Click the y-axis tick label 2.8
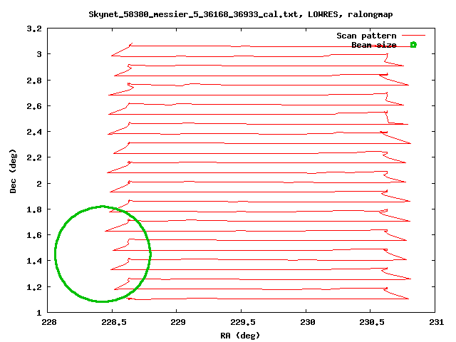 click(x=34, y=81)
